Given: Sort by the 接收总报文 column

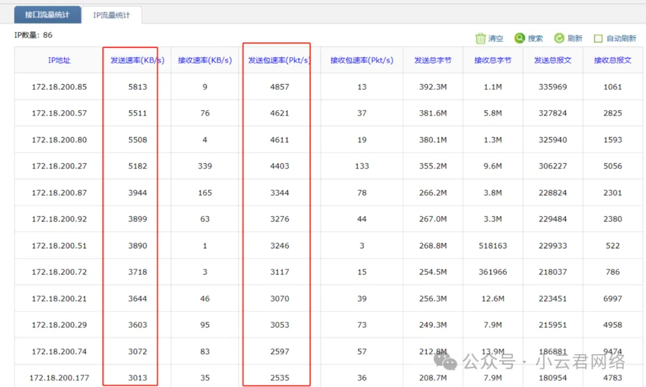Looking at the screenshot, I should click(x=613, y=60).
